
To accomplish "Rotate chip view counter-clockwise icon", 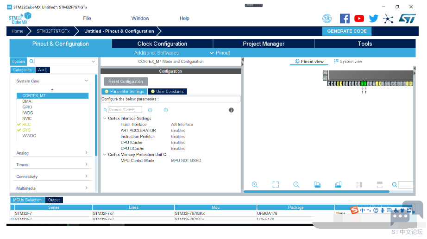I will pyautogui.click(x=338, y=184).
